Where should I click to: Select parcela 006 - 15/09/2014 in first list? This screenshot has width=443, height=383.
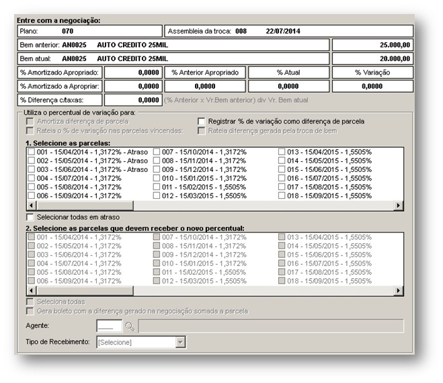click(32, 196)
